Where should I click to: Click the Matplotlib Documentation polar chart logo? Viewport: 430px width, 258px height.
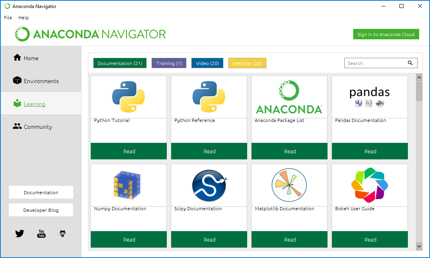(x=289, y=185)
